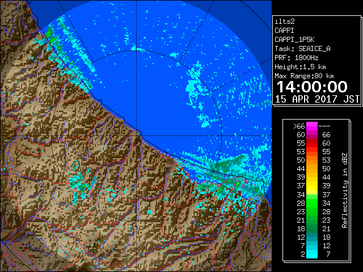Click the 'Reflectivity in dBZ' legend title
The height and width of the screenshot is (272, 363).
click(345, 190)
